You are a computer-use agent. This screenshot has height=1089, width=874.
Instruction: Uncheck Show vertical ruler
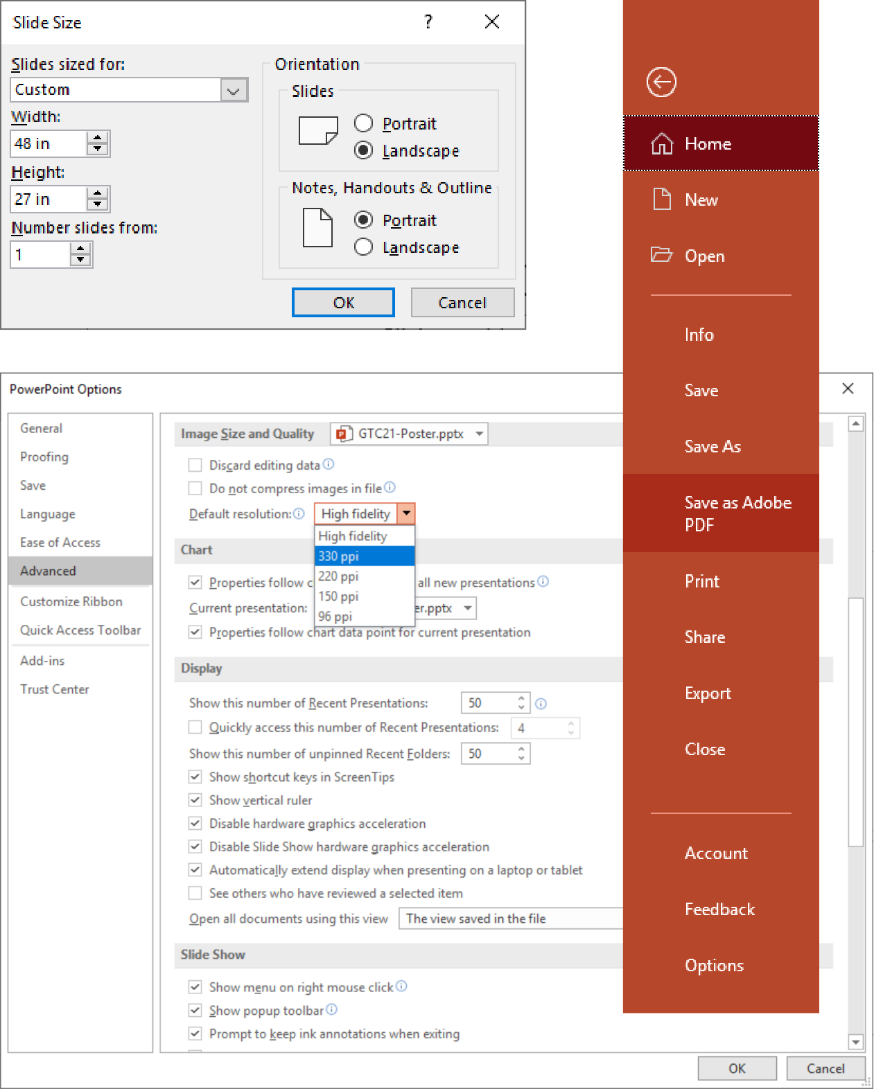(195, 800)
